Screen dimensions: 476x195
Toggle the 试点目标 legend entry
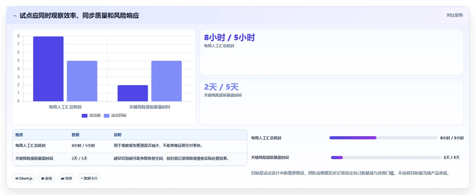point(115,115)
